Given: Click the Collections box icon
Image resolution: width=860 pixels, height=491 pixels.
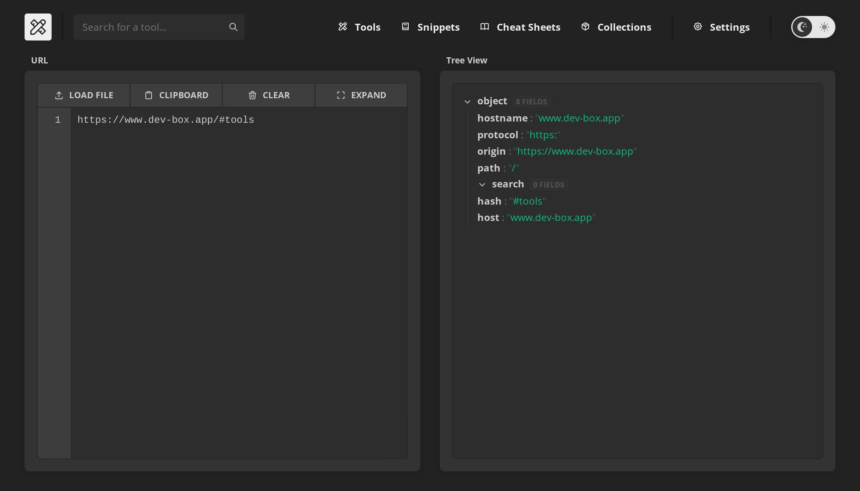Looking at the screenshot, I should [x=585, y=27].
